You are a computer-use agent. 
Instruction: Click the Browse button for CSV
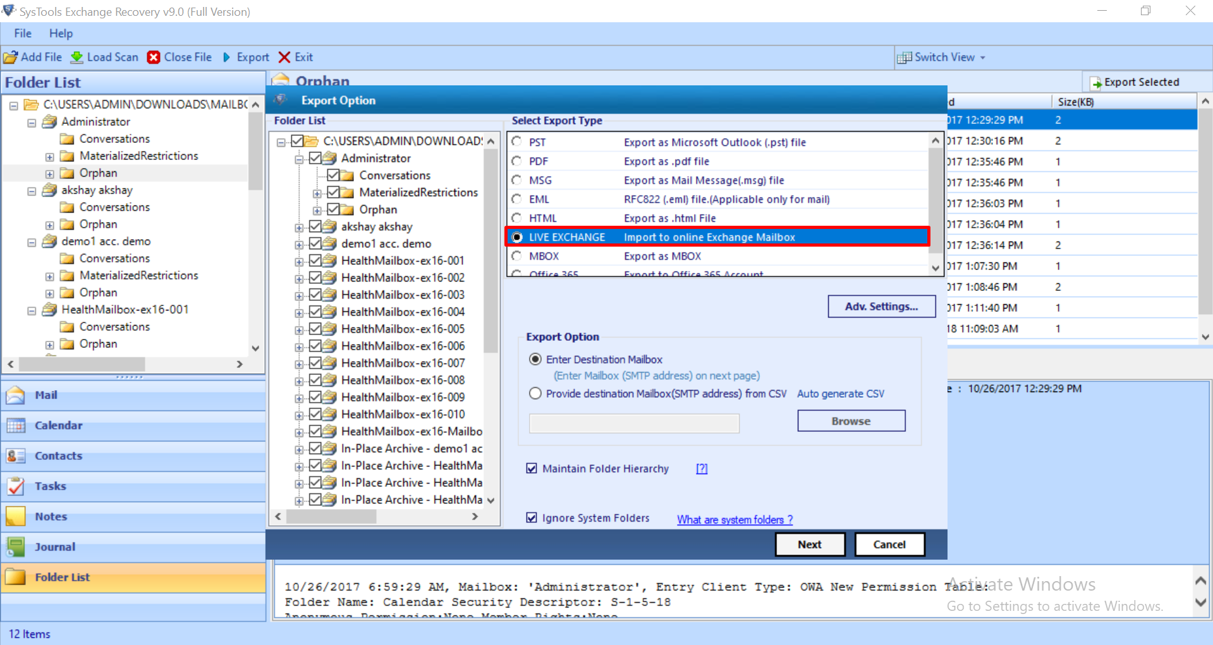coord(851,421)
